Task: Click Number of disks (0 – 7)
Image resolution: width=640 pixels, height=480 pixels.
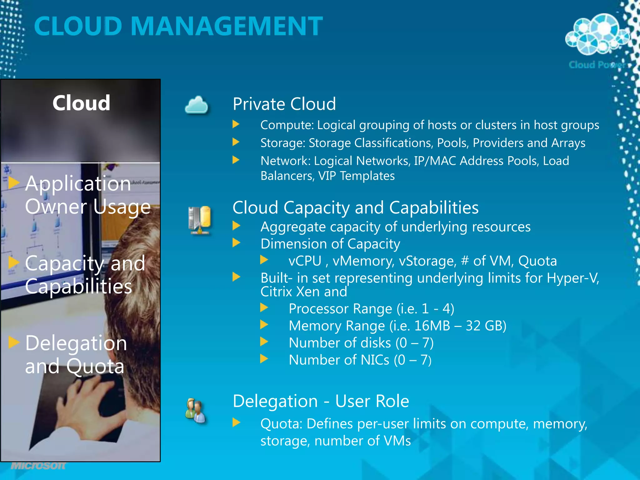Action: pyautogui.click(x=361, y=343)
